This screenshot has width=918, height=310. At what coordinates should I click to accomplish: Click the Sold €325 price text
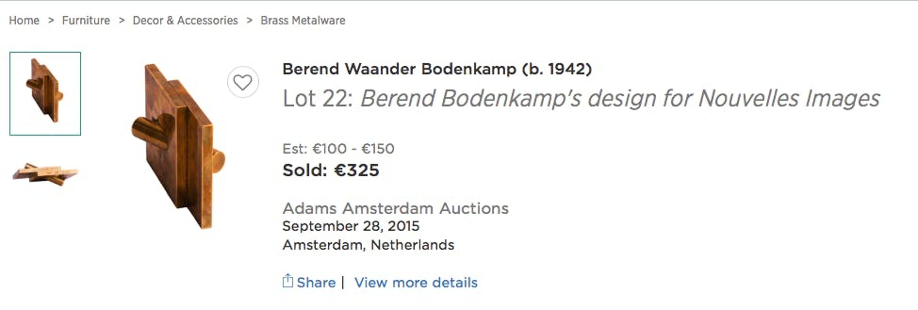[x=331, y=170]
